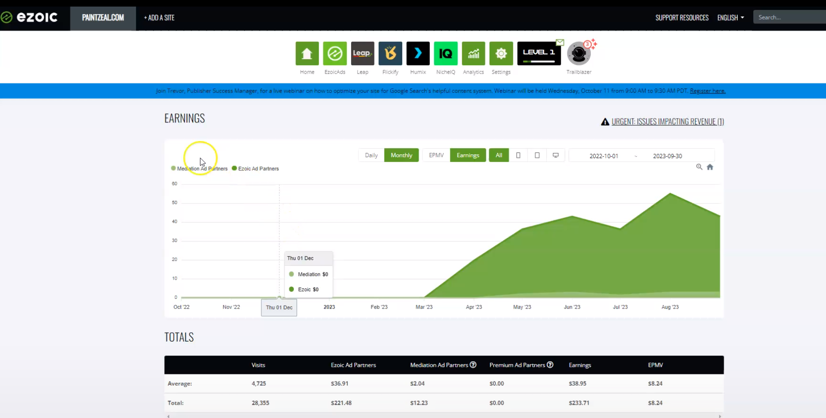Open the Home dashboard icon
The width and height of the screenshot is (826, 418).
(x=307, y=53)
